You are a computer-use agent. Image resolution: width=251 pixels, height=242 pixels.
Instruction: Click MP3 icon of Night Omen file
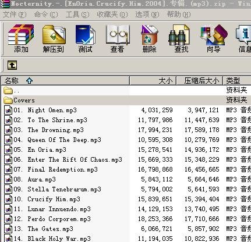[x=8, y=111]
